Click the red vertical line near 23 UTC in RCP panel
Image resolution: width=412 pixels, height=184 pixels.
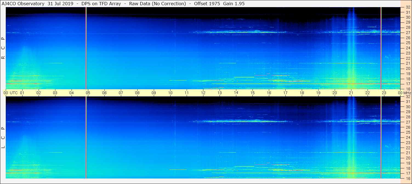click(x=381, y=48)
